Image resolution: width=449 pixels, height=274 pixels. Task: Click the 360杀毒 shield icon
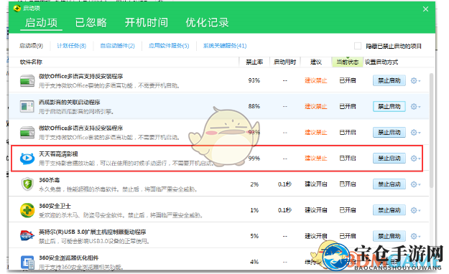pos(27,184)
